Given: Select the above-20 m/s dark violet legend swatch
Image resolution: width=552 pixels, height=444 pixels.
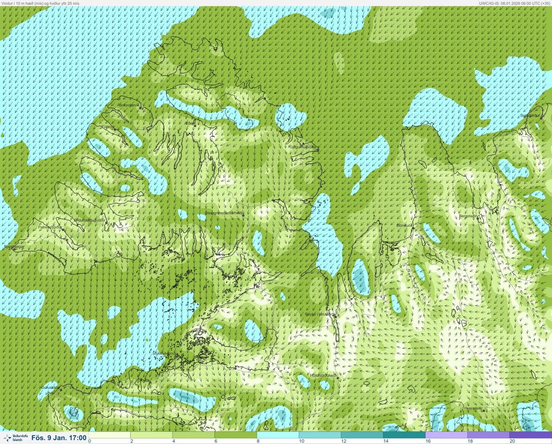Looking at the screenshot, I should [531, 435].
